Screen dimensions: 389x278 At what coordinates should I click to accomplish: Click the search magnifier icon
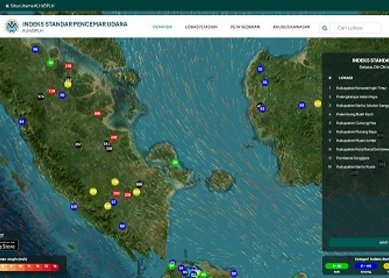click(x=325, y=28)
